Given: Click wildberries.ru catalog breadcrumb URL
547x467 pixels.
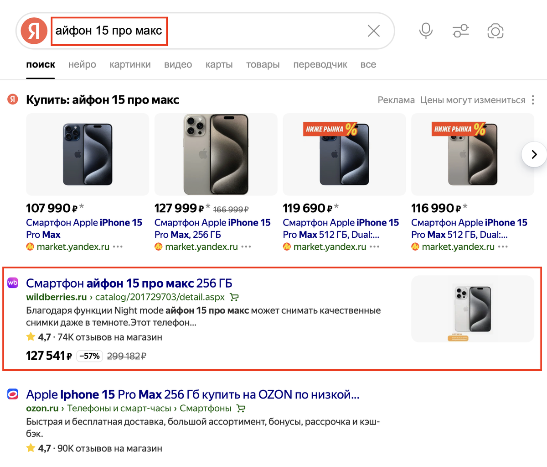Looking at the screenshot, I should tap(125, 297).
